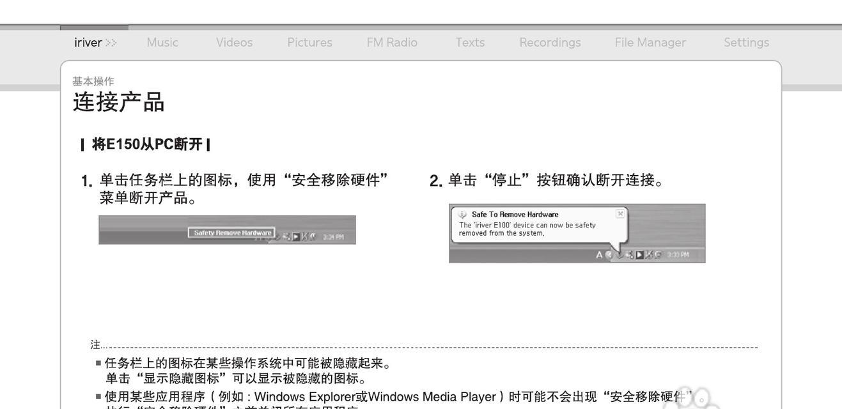Open the FM Radio tab
Image resolution: width=842 pixels, height=409 pixels.
(392, 43)
